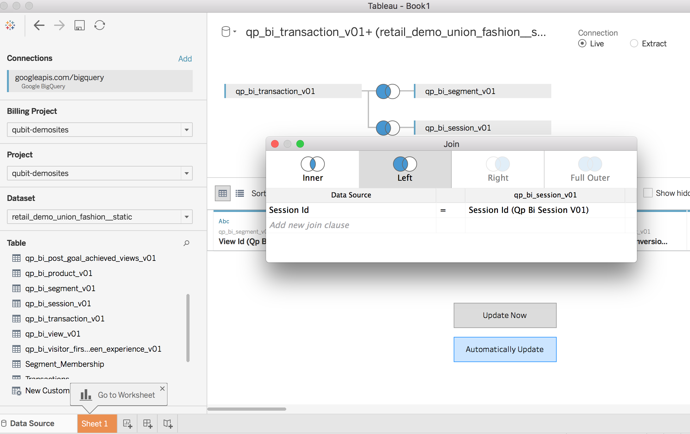Click New Custom SQL icon
Image resolution: width=690 pixels, height=434 pixels.
16,391
